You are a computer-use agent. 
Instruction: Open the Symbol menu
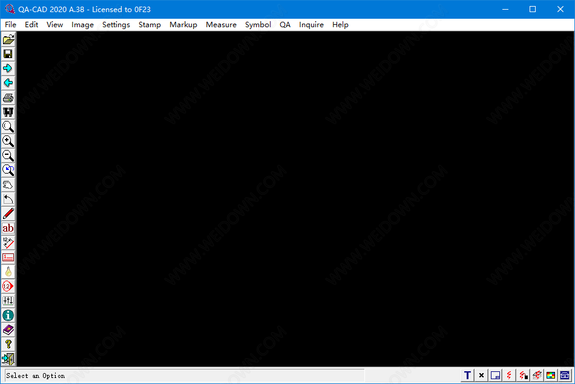pyautogui.click(x=258, y=25)
